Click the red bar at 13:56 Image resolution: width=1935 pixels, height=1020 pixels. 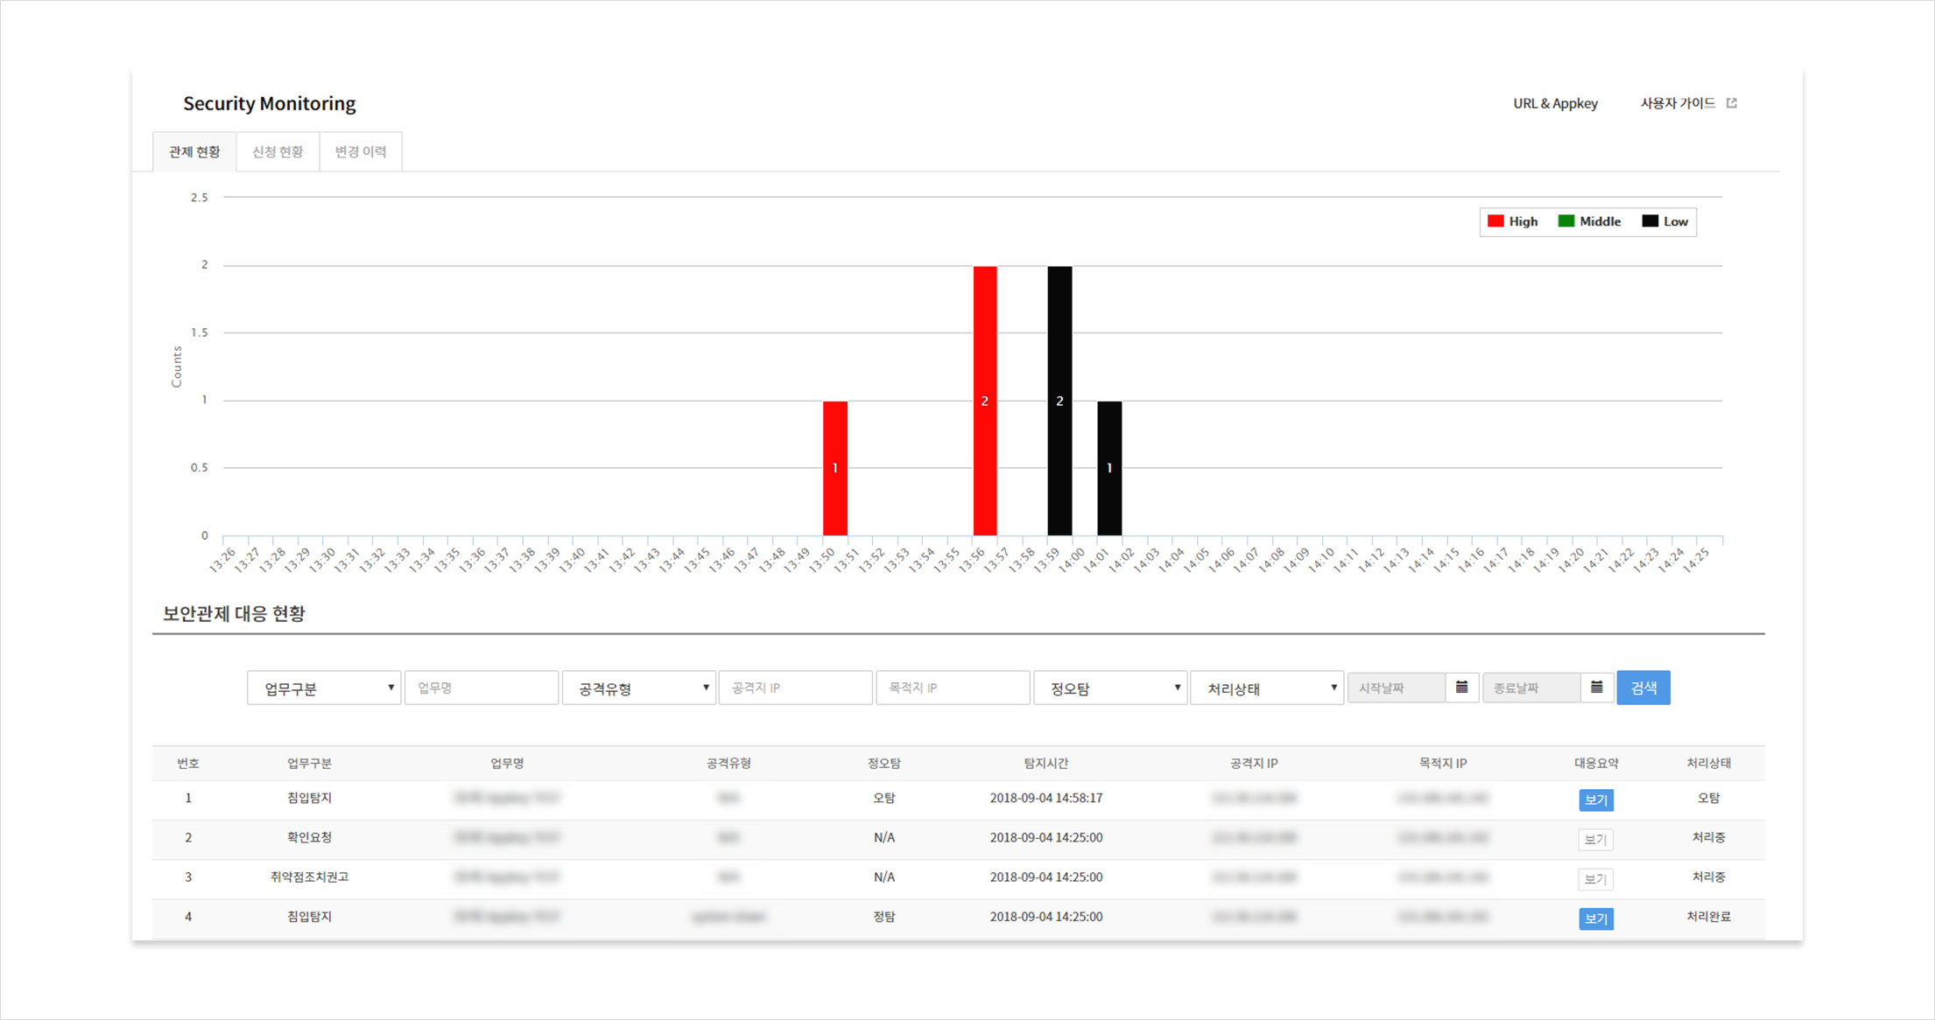(x=985, y=401)
